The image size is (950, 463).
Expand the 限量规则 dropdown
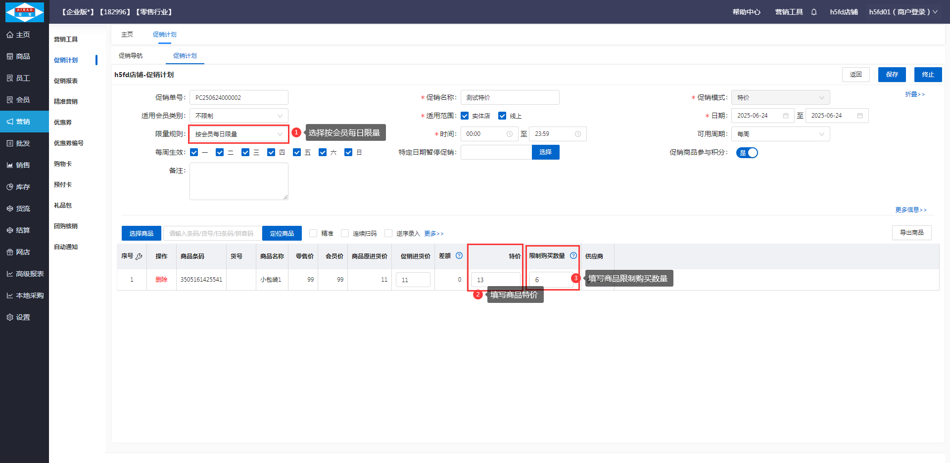238,134
